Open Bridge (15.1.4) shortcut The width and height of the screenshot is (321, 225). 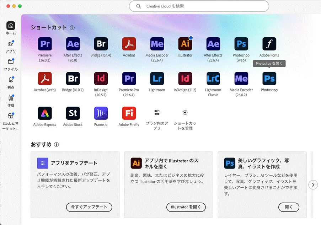click(x=101, y=44)
